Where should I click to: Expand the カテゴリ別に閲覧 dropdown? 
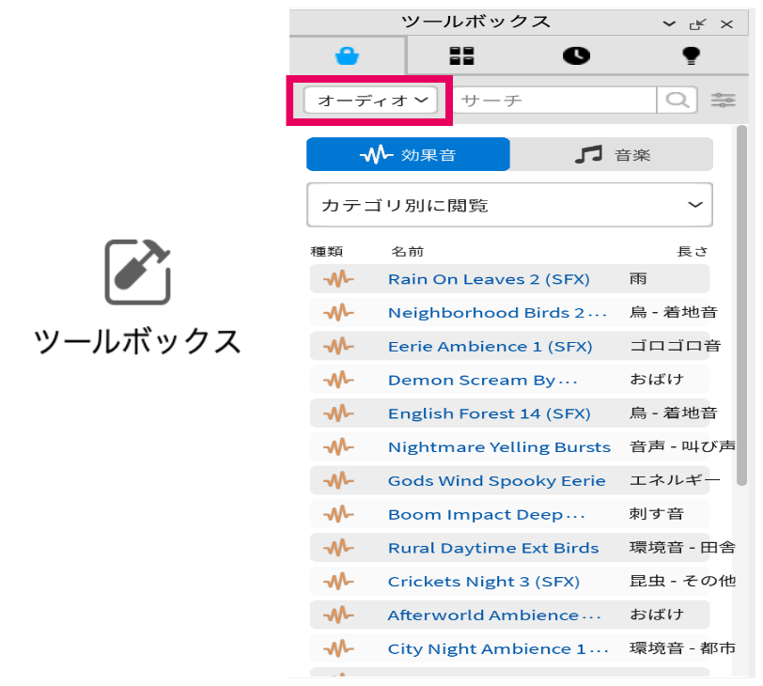509,205
